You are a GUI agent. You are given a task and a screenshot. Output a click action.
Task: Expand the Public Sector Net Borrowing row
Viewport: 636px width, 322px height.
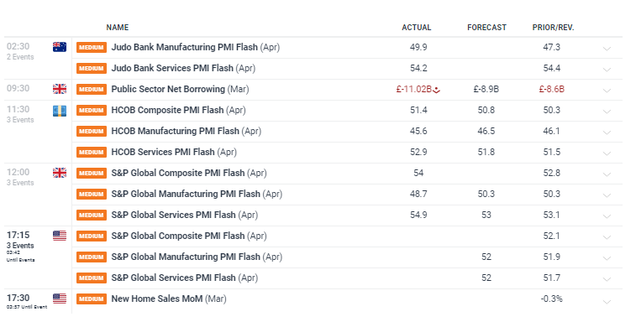point(607,91)
